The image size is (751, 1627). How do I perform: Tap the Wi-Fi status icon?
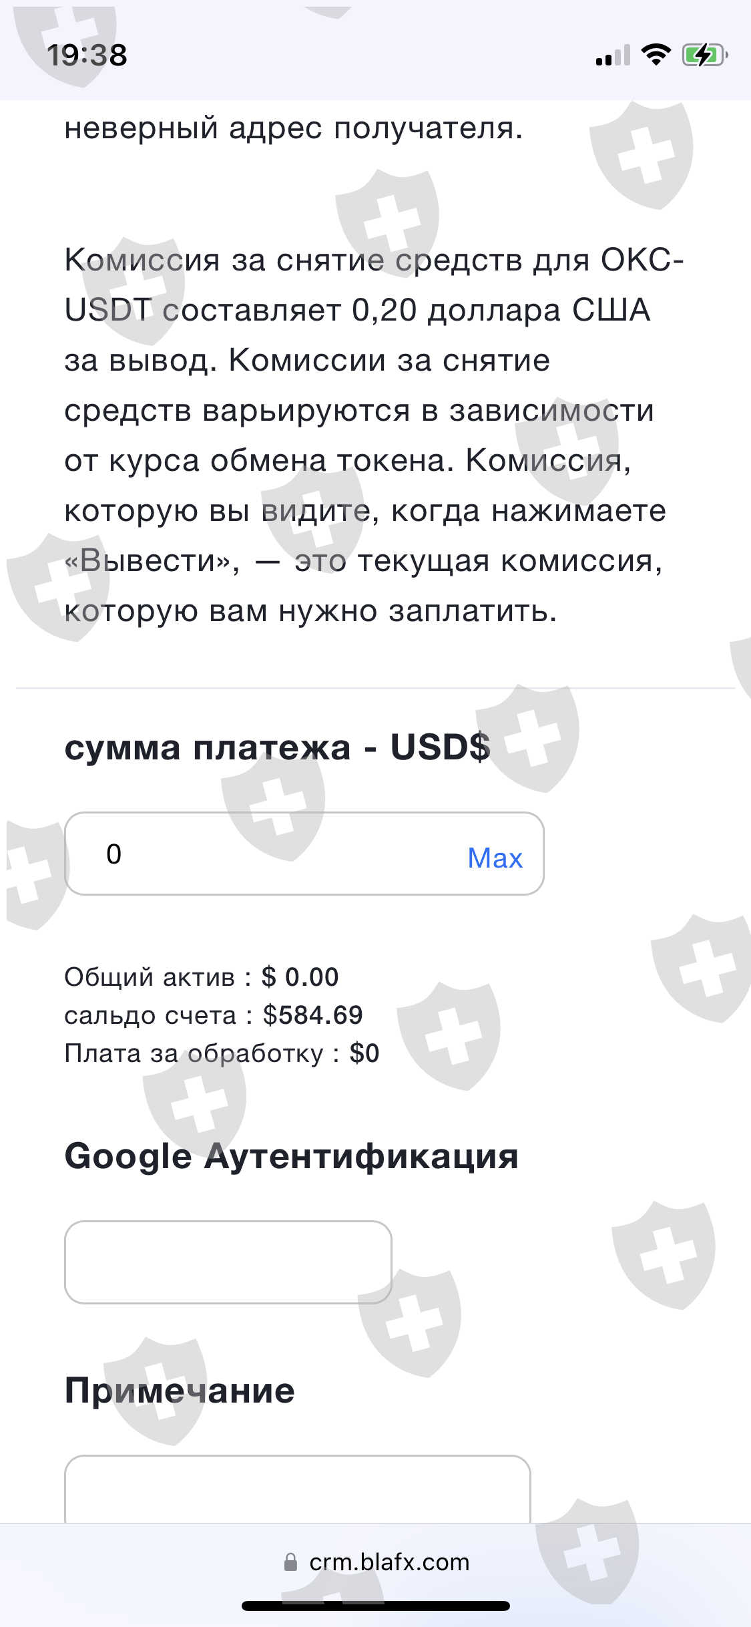tap(656, 55)
